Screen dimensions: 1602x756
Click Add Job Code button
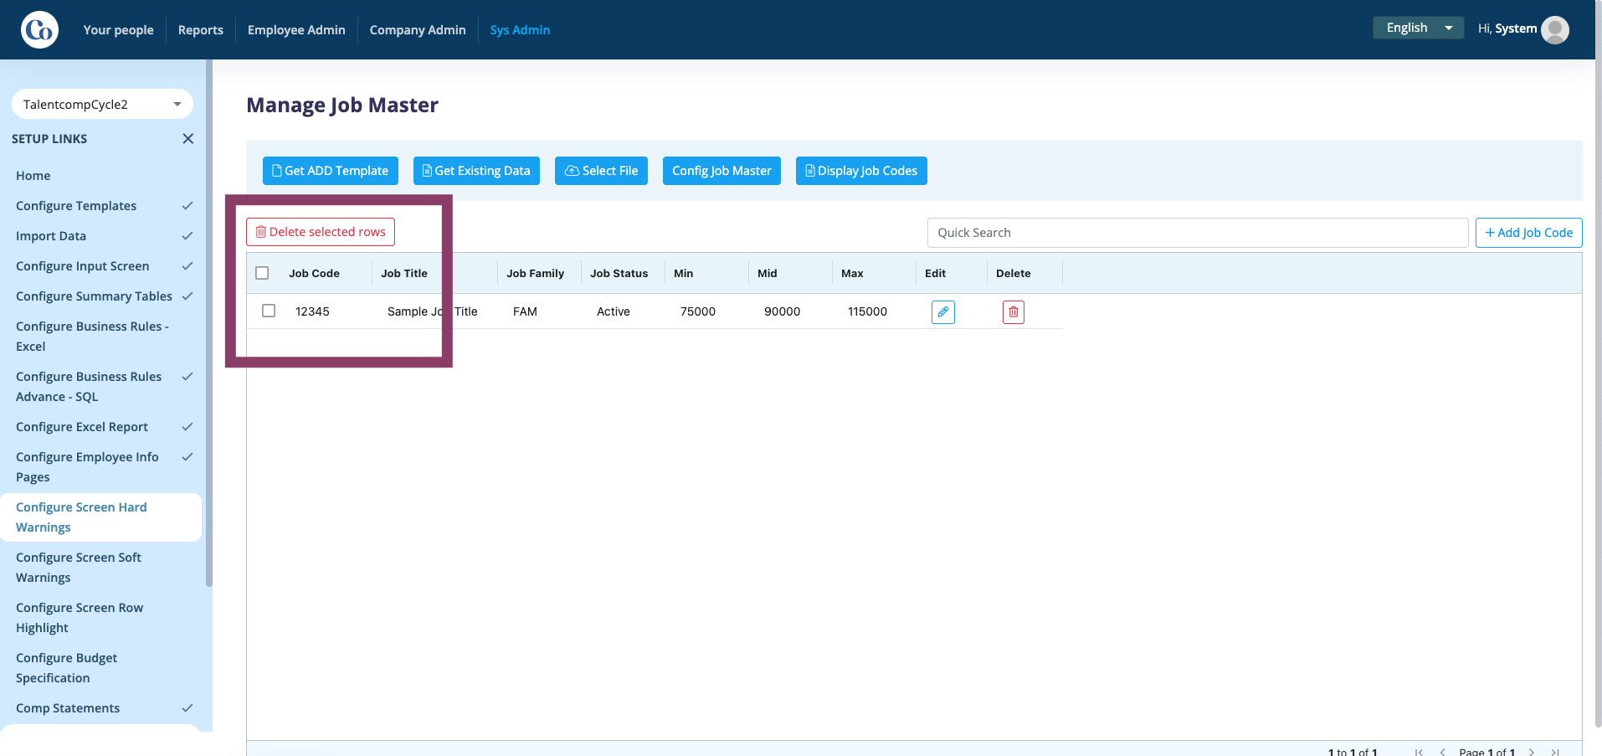coord(1528,233)
